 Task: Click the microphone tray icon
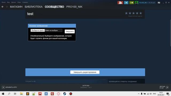coord(142,94)
